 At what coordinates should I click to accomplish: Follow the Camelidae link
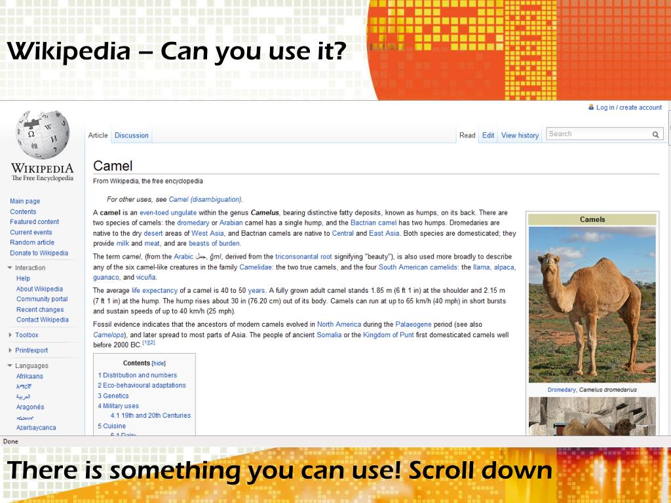click(256, 267)
